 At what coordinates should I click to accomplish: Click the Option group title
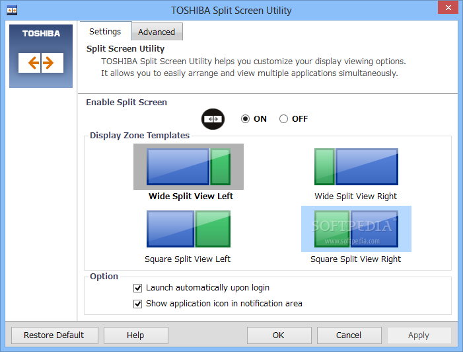tap(104, 277)
